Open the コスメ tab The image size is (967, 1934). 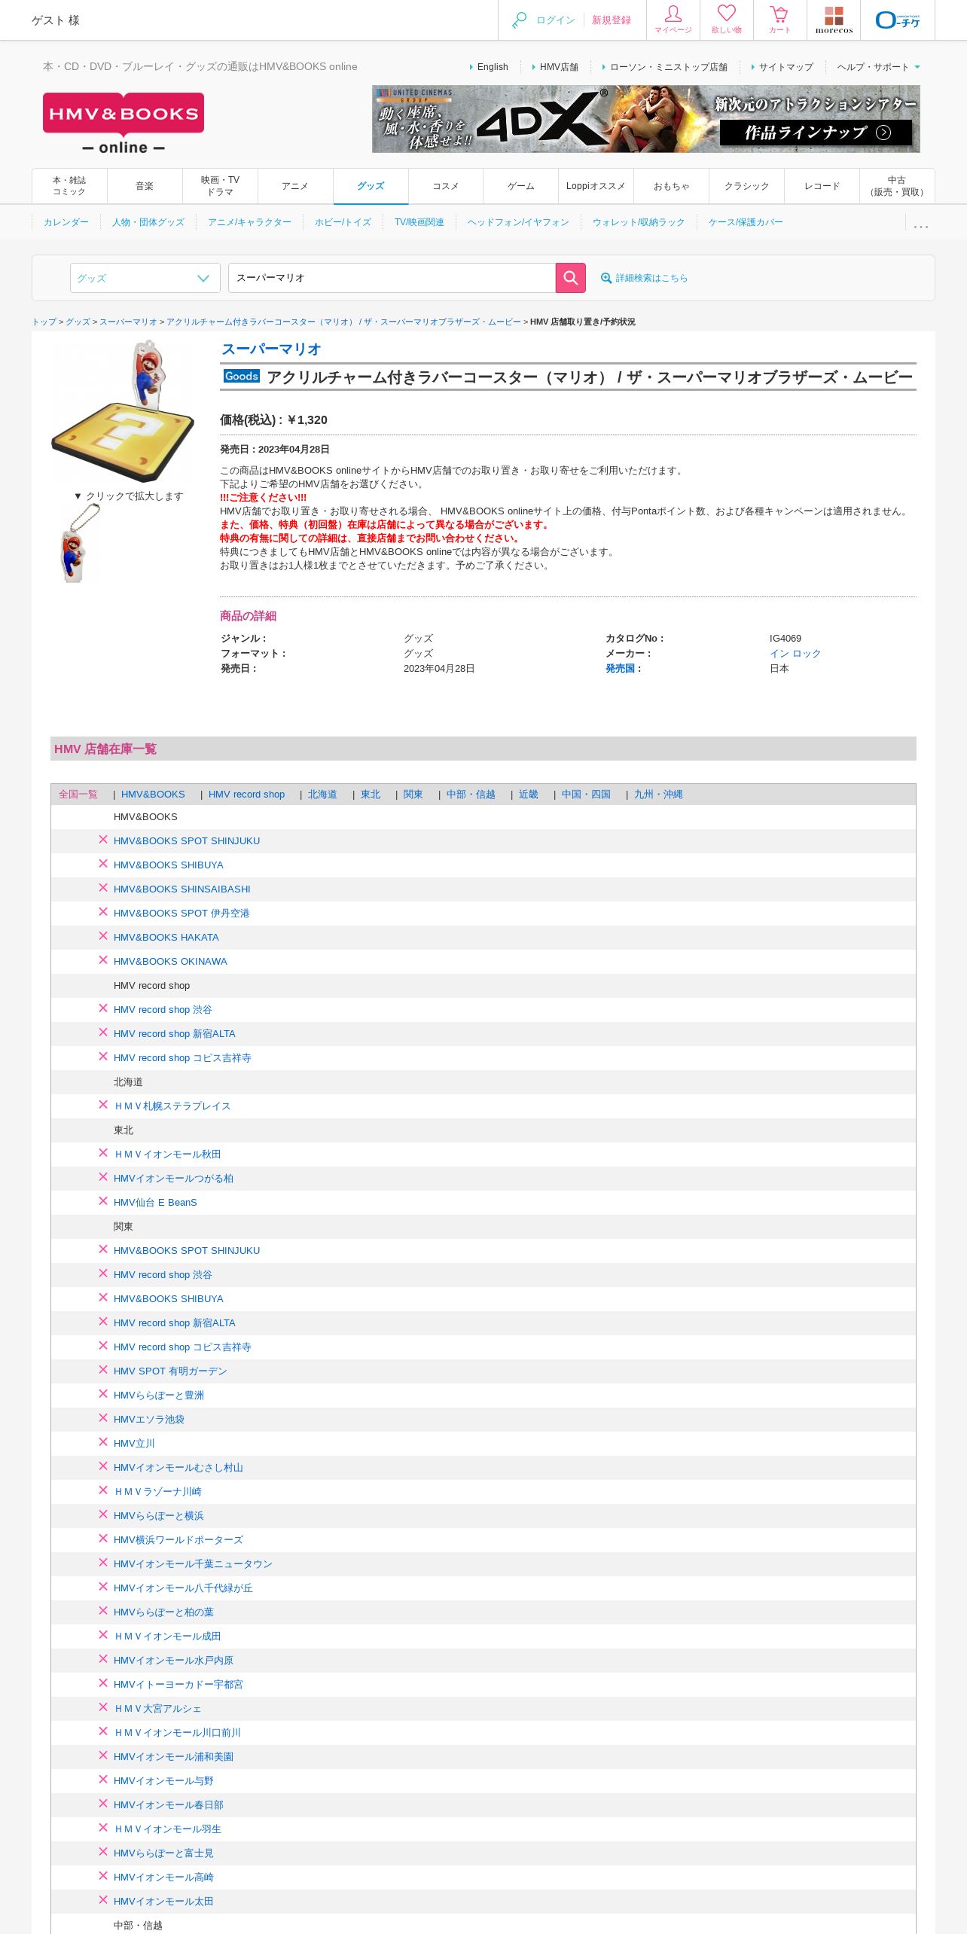pyautogui.click(x=446, y=186)
